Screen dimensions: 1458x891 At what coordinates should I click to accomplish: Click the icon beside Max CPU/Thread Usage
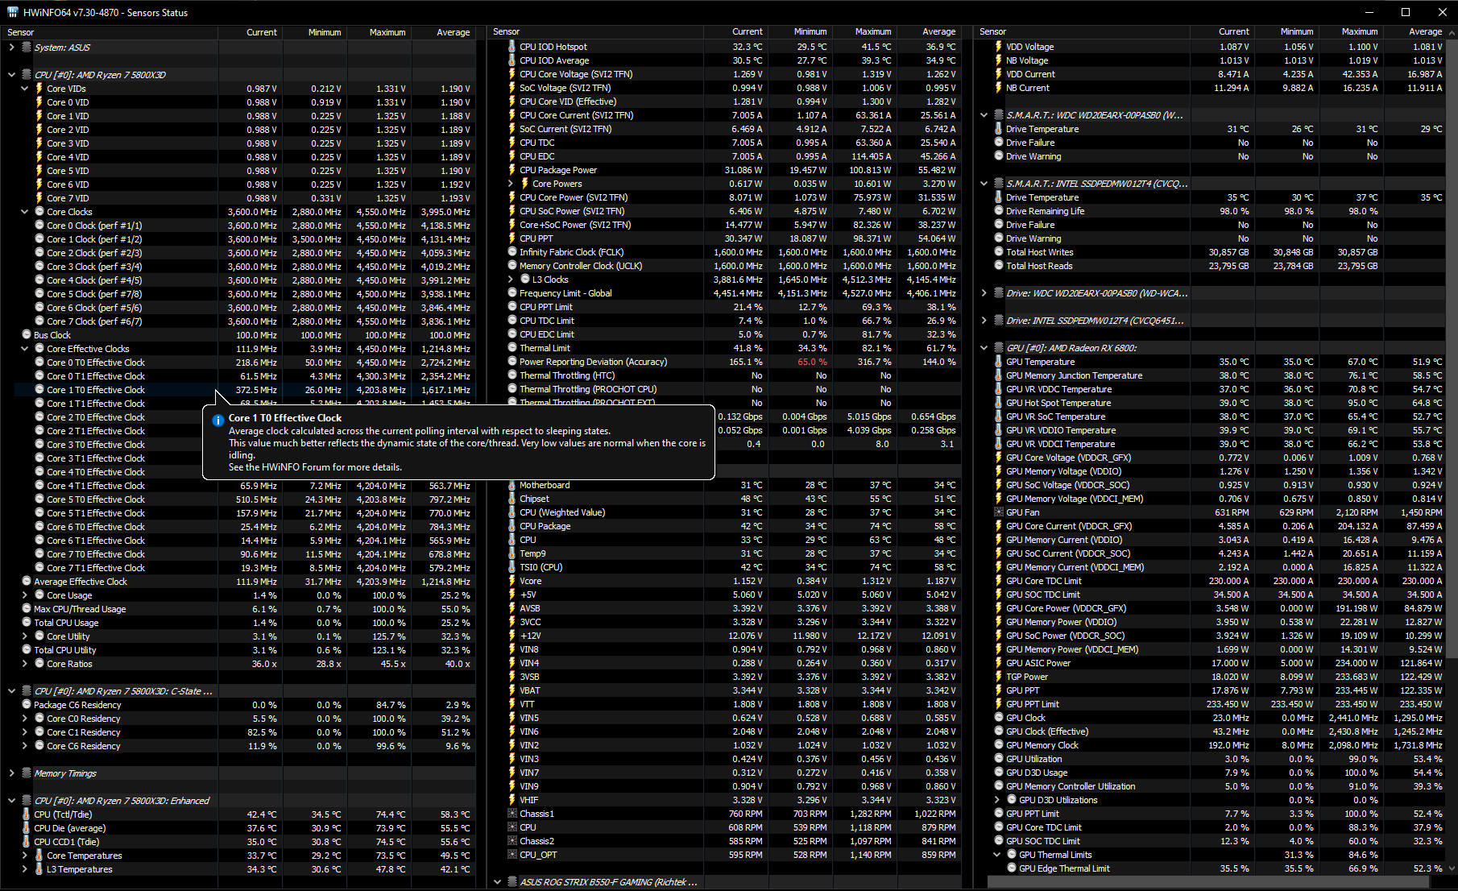point(27,609)
